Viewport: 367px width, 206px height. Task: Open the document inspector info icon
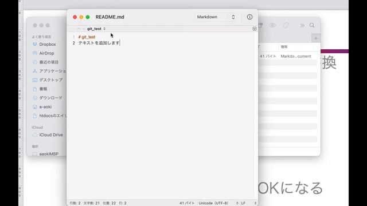click(249, 17)
